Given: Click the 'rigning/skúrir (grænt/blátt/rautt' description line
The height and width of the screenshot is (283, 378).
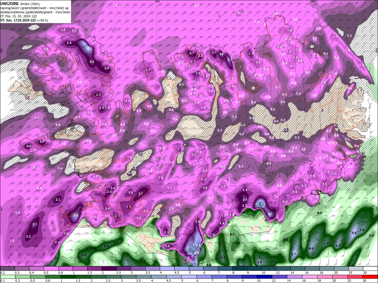Looking at the screenshot, I should tap(35, 8).
